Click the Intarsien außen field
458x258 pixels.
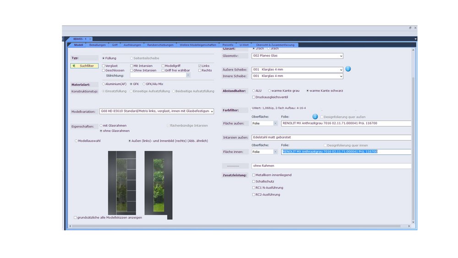[x=331, y=137]
